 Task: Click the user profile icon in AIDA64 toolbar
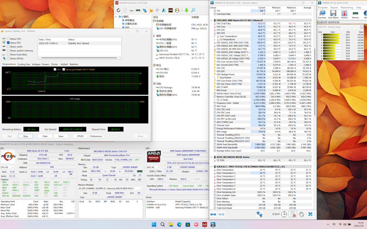[x=164, y=10]
